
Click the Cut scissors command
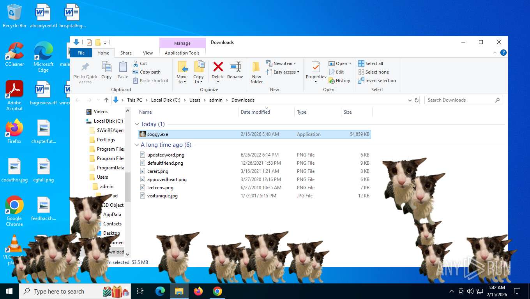click(x=140, y=63)
